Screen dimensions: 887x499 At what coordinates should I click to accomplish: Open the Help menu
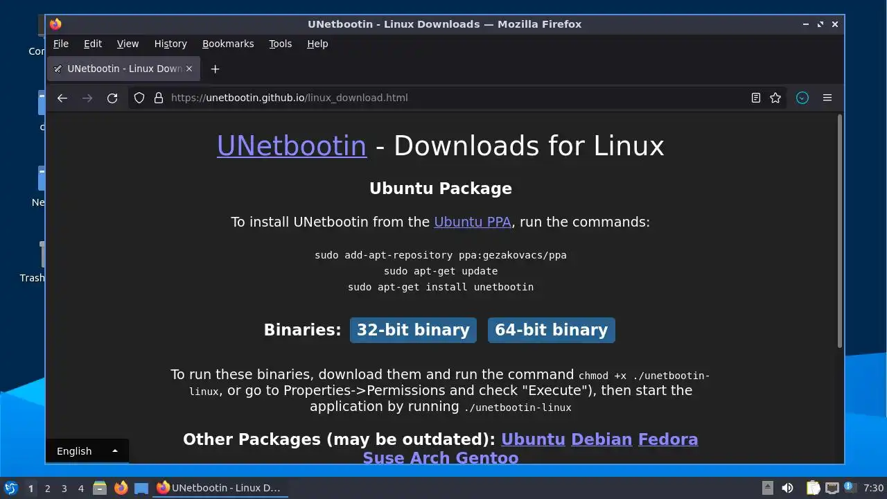pyautogui.click(x=317, y=44)
